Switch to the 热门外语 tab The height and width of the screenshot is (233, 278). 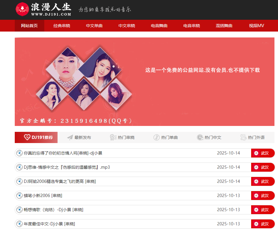256,137
